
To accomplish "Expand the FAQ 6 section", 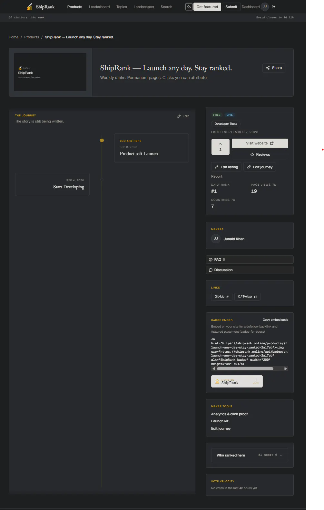I will click(250, 260).
